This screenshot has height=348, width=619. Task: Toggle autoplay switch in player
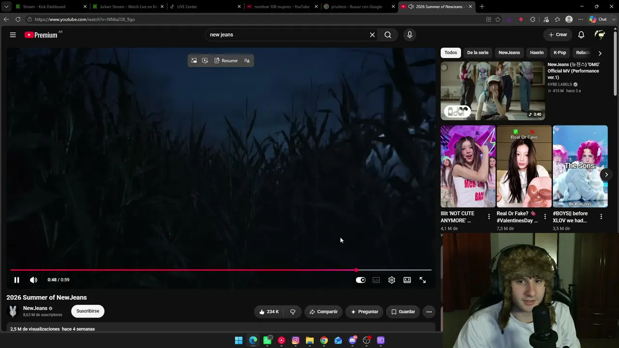[361, 280]
